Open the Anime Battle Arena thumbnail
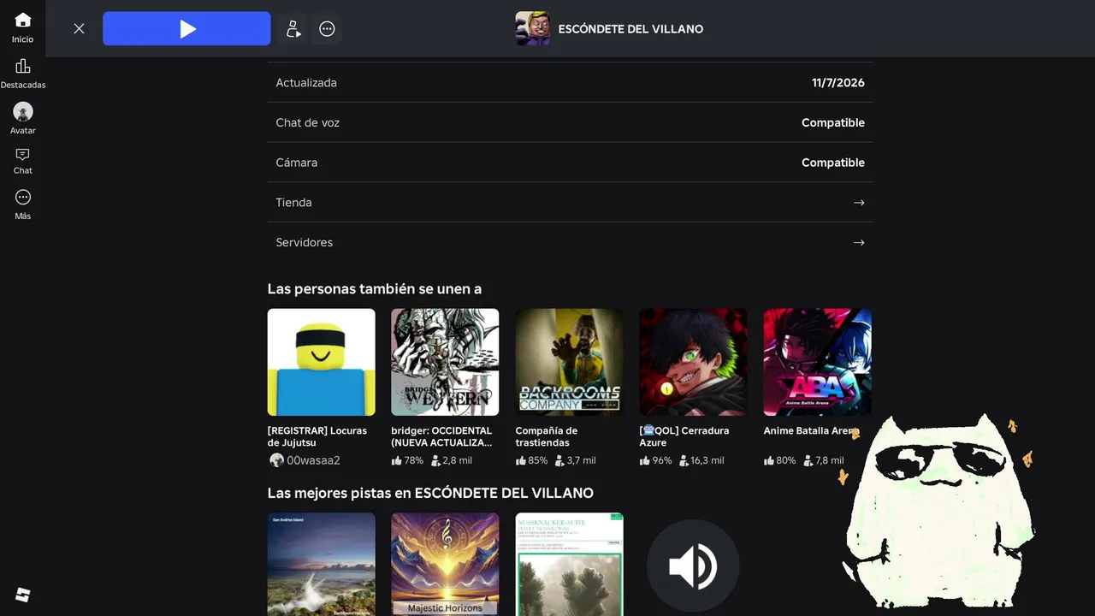 (x=817, y=363)
